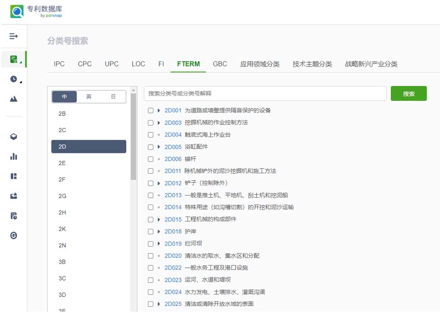Click the cube icon in sidebar
440x313 pixels.
(14, 137)
